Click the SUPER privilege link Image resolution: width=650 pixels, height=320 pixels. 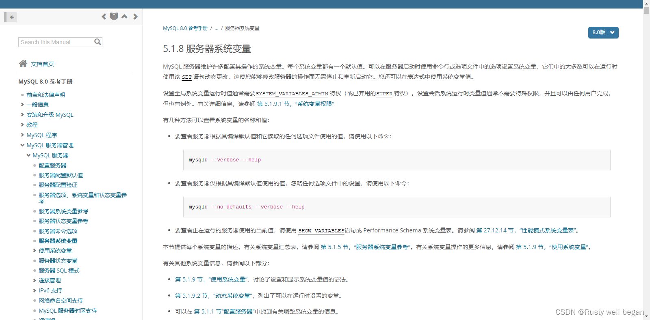384,94
